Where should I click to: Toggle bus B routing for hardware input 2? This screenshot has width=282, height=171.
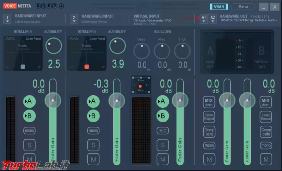pos(93,116)
